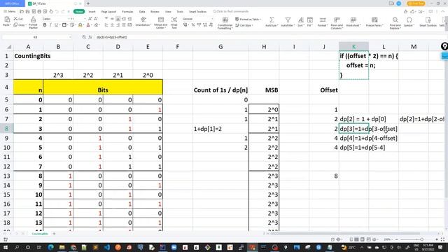Image resolution: width=448 pixels, height=252 pixels.
Task: Click the Fill icon
Action: pyautogui.click(x=310, y=20)
